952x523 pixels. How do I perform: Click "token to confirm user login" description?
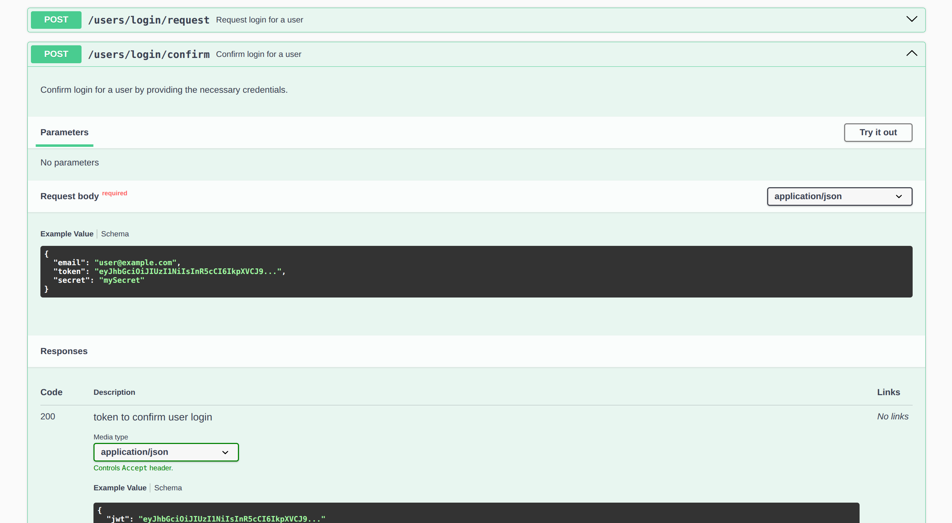tap(153, 417)
